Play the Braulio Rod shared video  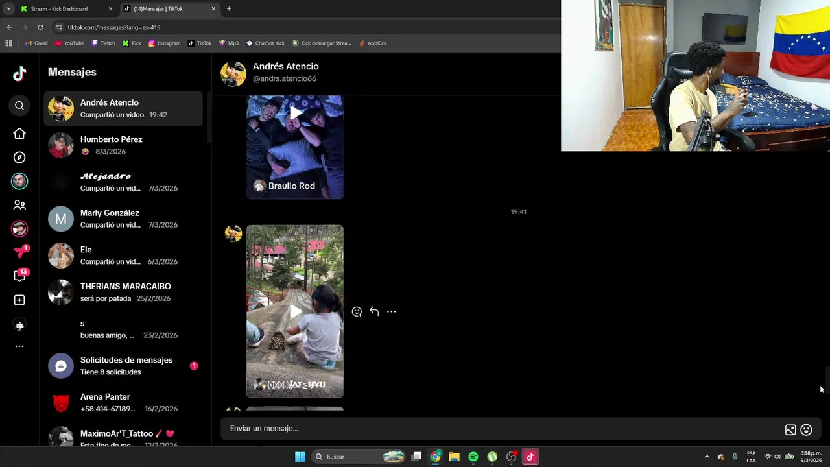[x=295, y=114]
